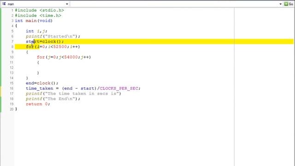Click 'int main(void)' declaration

pos(34,21)
